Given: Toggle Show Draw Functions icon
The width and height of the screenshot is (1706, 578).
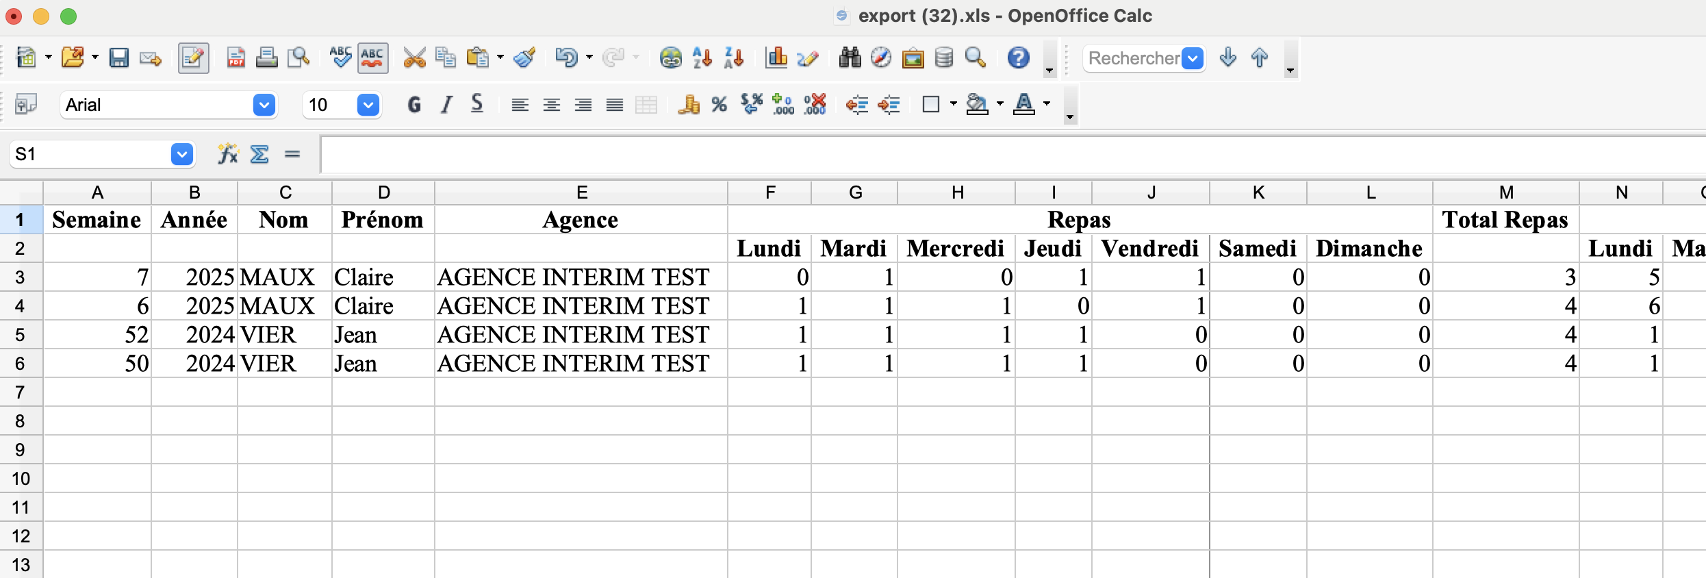Looking at the screenshot, I should [808, 58].
